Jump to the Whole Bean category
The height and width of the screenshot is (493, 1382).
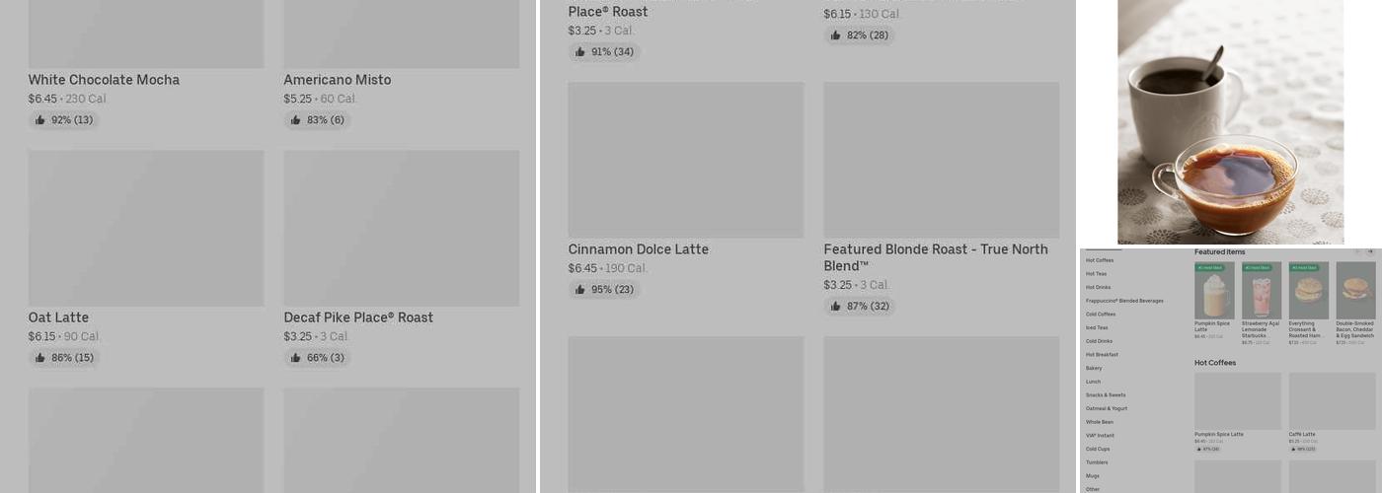[x=1099, y=422]
